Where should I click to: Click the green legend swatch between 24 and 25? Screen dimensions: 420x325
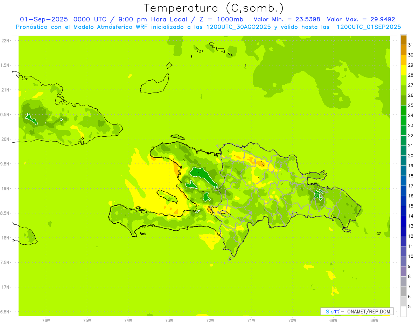(x=404, y=110)
